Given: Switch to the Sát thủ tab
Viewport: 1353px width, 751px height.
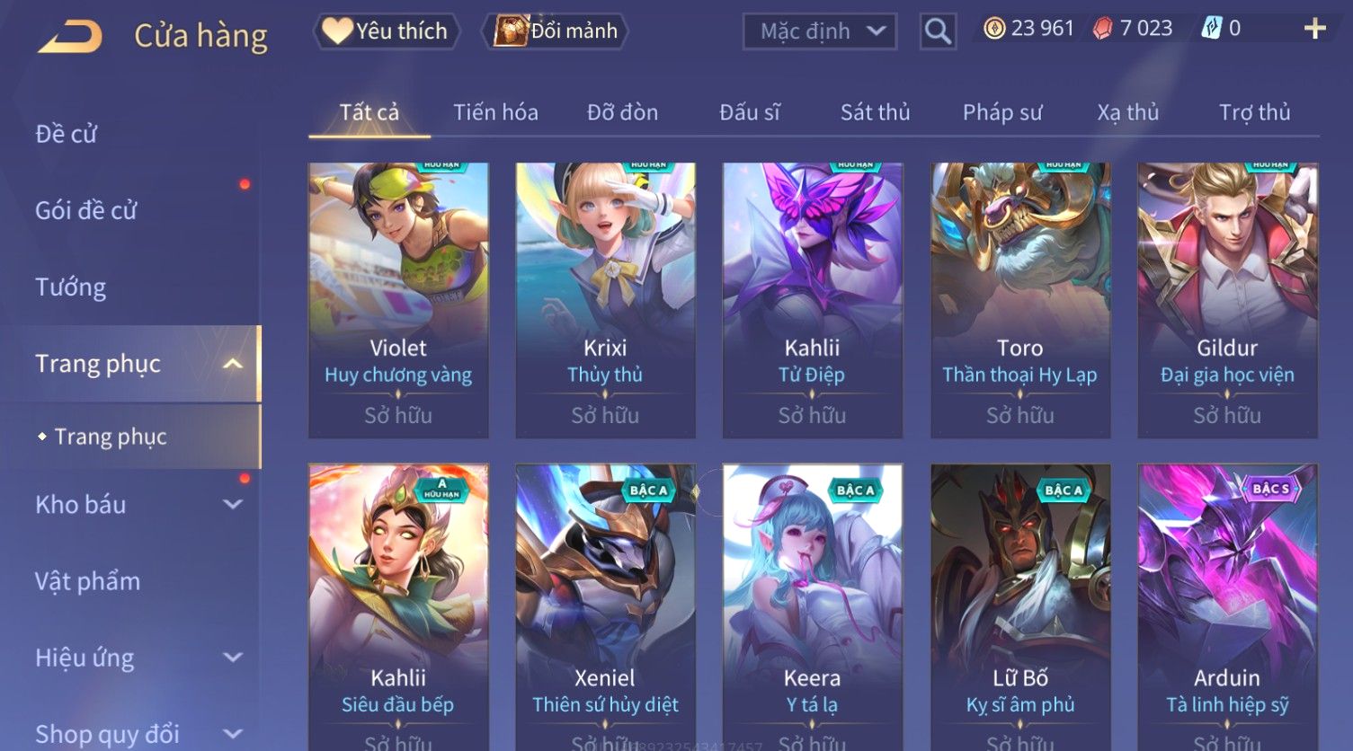Looking at the screenshot, I should point(875,112).
